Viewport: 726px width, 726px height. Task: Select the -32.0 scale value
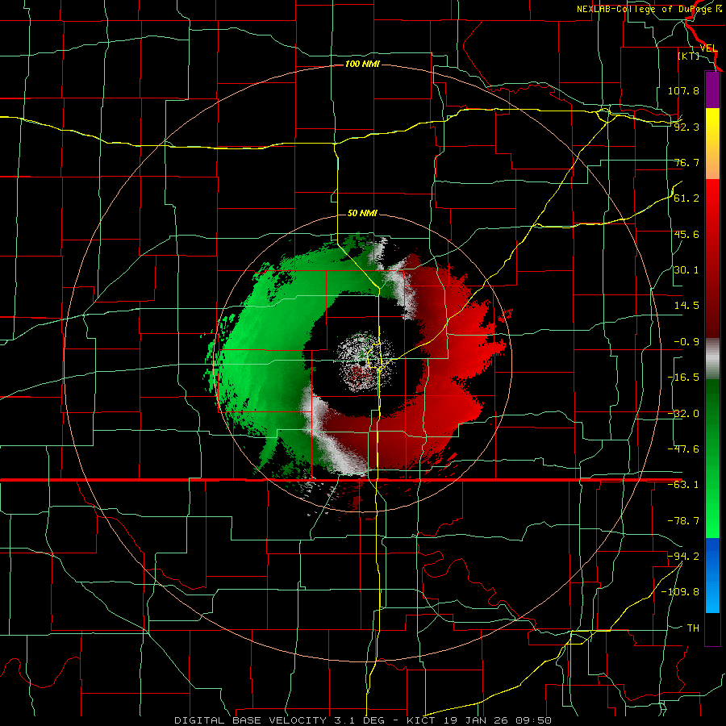point(683,414)
